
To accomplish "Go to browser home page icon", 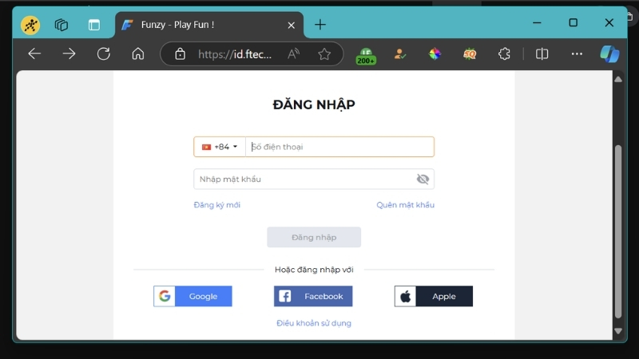I will [138, 54].
